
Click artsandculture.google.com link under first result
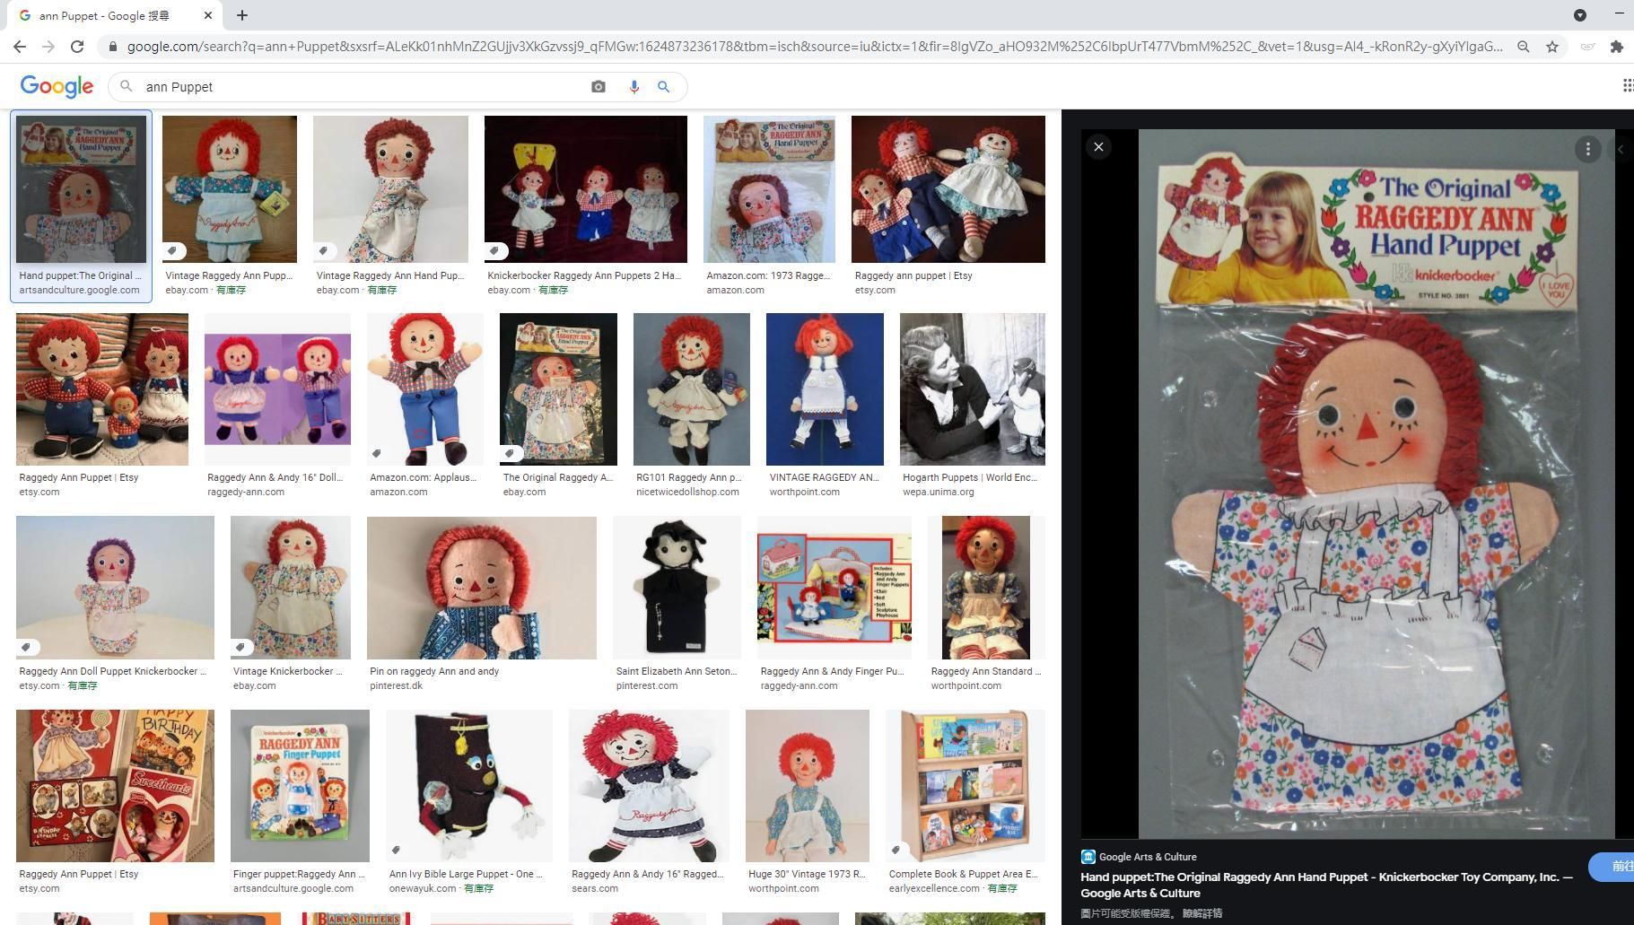[79, 290]
